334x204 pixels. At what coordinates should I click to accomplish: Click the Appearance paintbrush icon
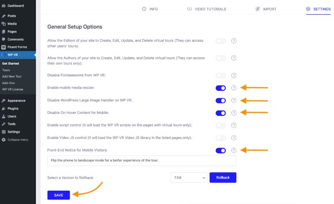coord(4,101)
